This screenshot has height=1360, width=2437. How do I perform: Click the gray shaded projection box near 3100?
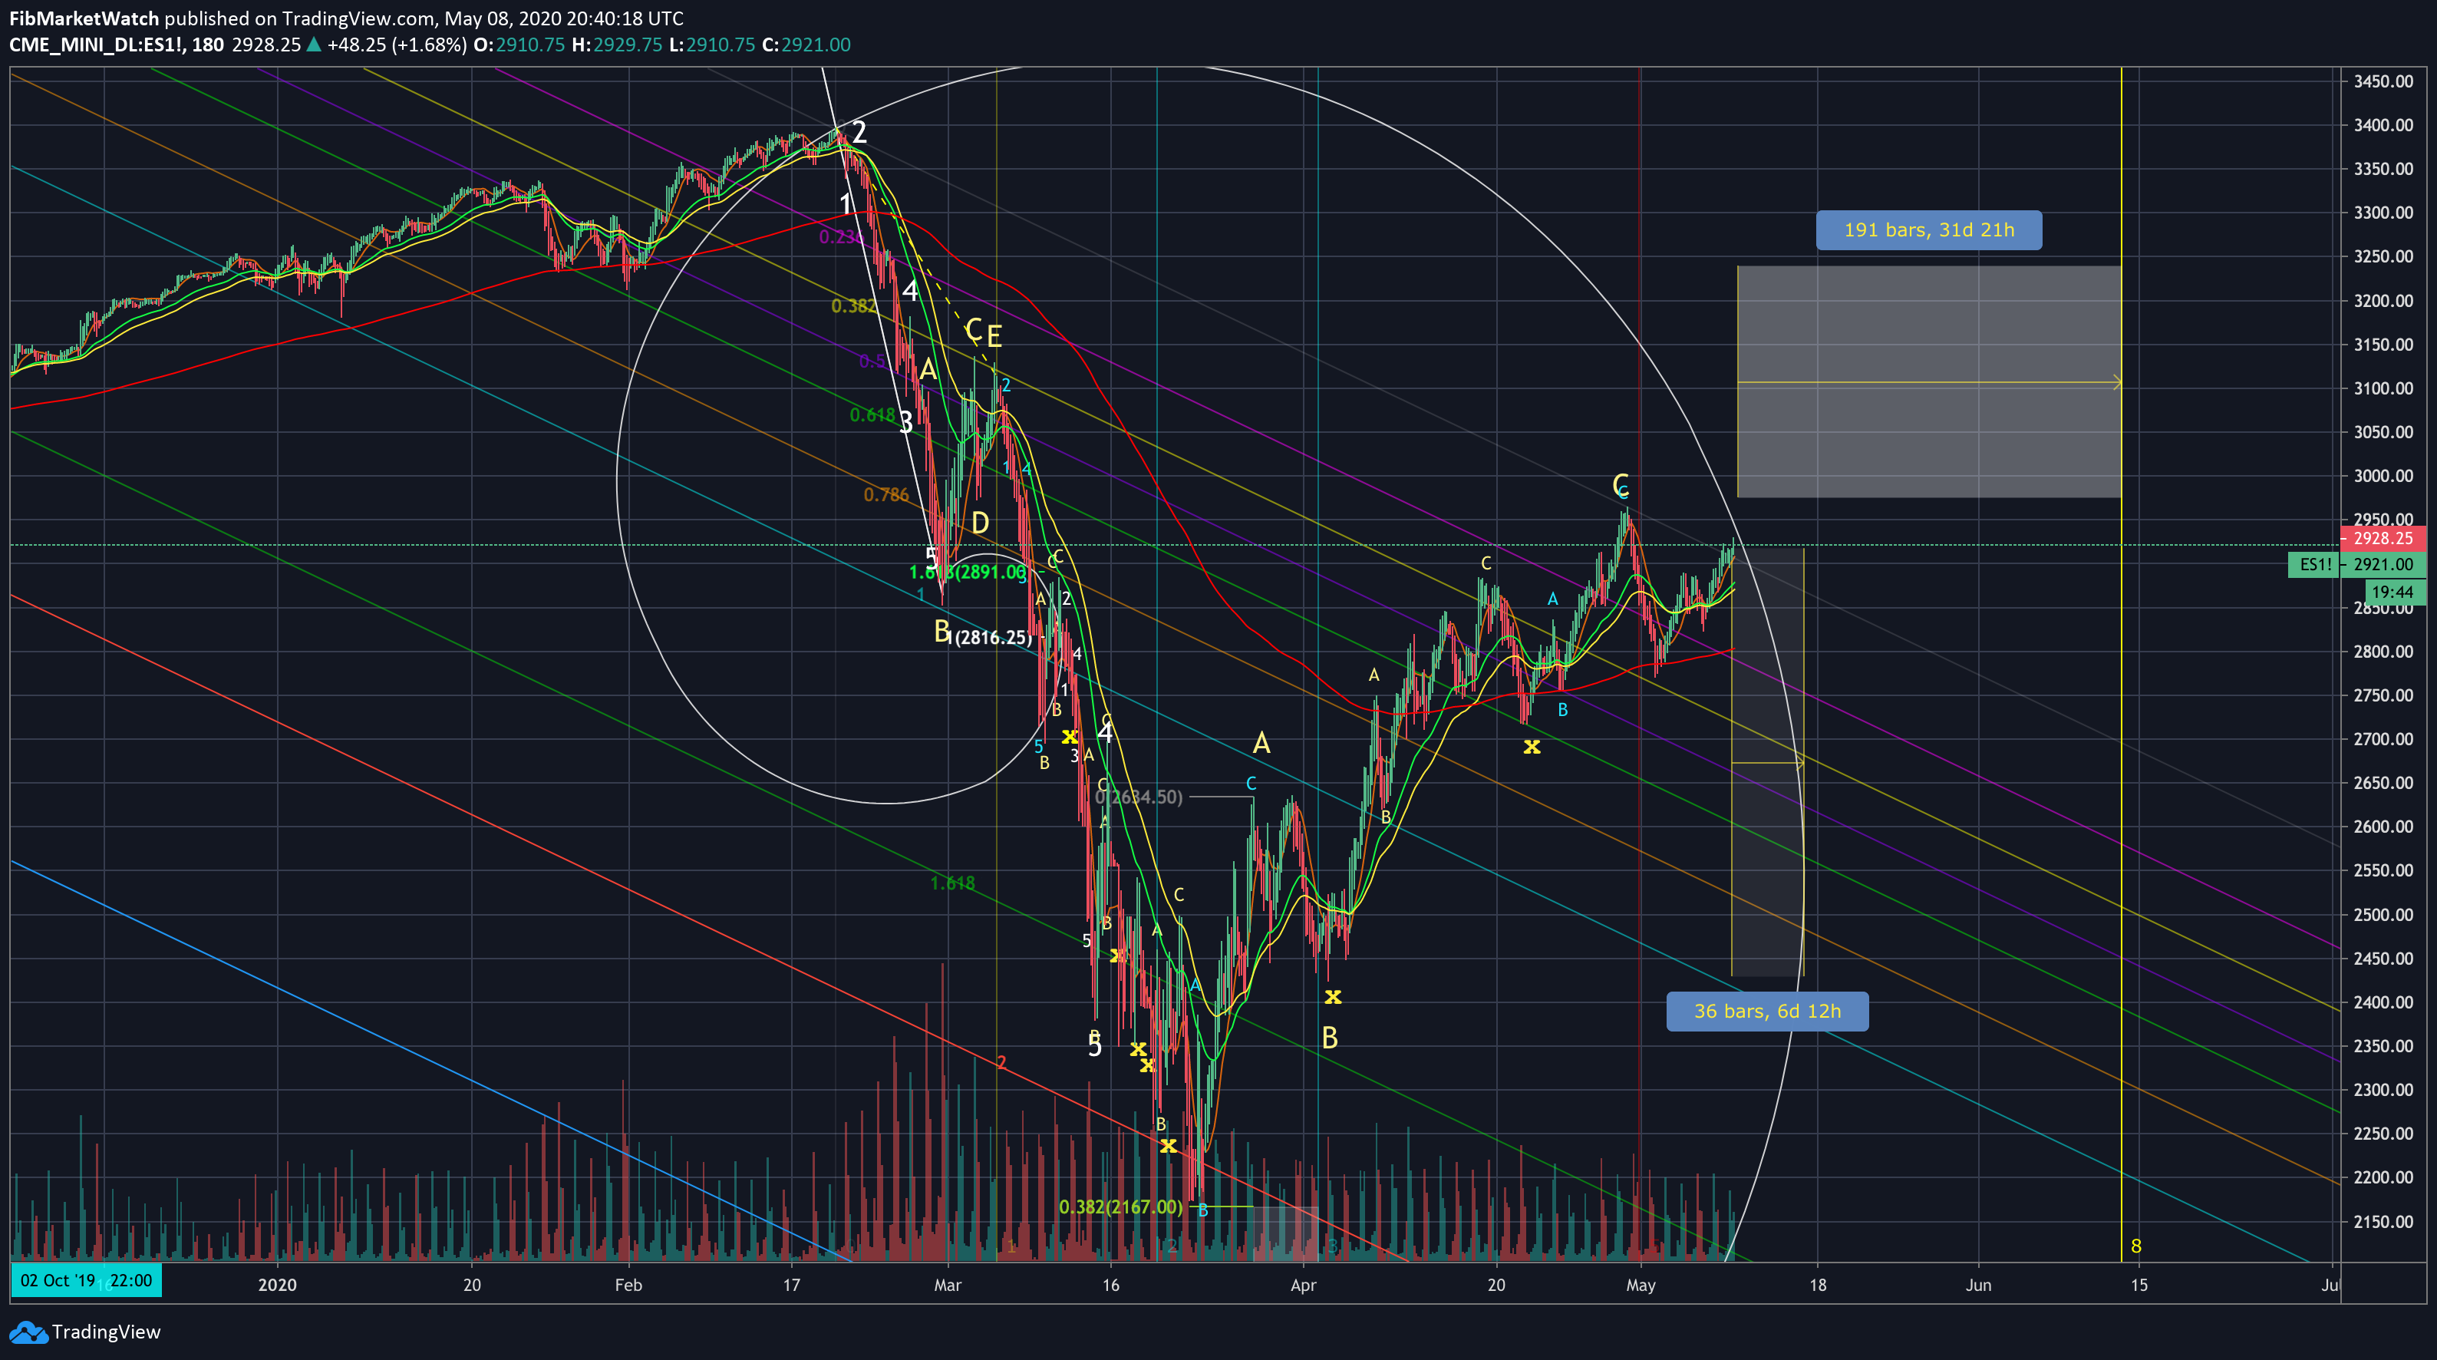coord(1929,381)
